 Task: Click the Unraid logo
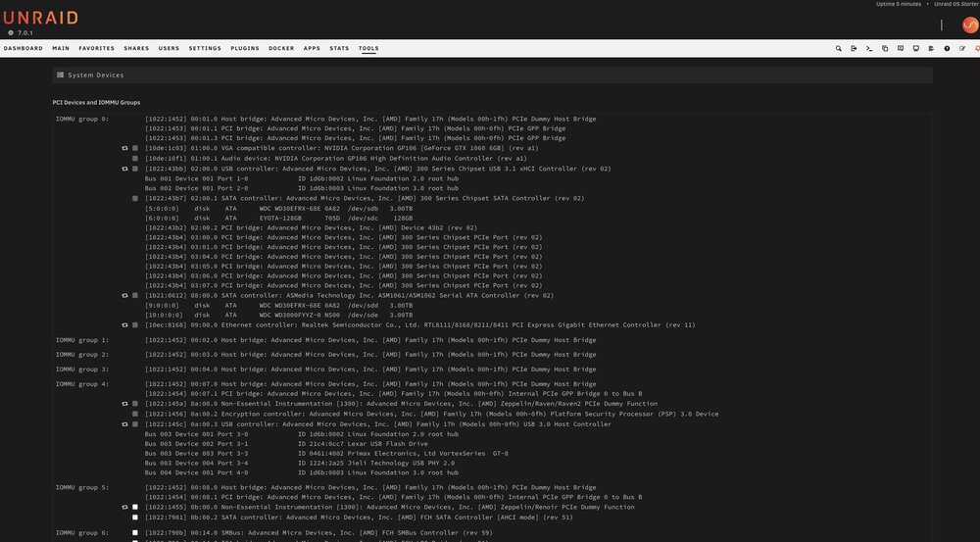pos(40,18)
